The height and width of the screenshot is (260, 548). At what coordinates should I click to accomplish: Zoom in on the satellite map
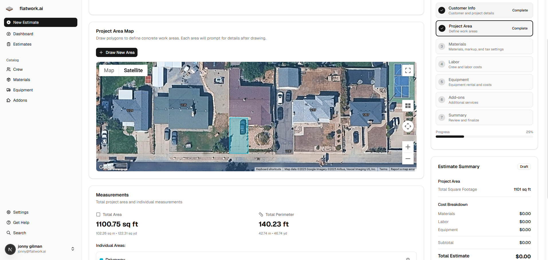click(x=408, y=147)
